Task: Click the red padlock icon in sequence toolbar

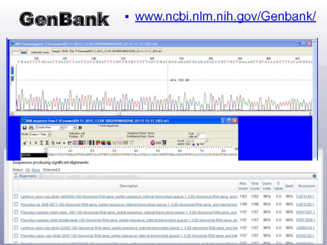Action: [53, 143]
